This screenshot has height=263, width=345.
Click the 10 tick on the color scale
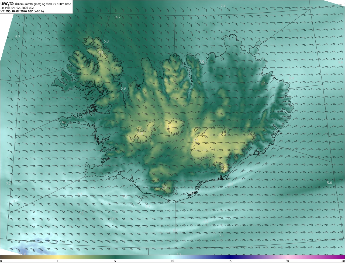pyautogui.click(x=172, y=261)
